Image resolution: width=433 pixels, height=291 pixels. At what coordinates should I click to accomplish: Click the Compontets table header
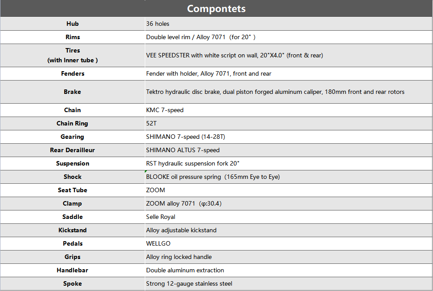click(216, 8)
